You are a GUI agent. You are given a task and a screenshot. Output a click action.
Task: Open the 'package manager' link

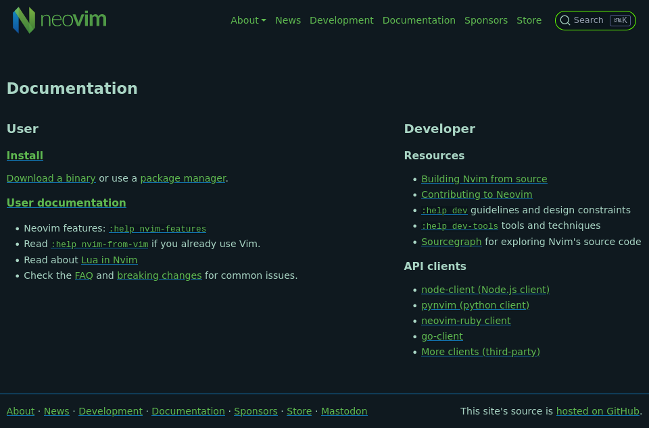click(183, 178)
